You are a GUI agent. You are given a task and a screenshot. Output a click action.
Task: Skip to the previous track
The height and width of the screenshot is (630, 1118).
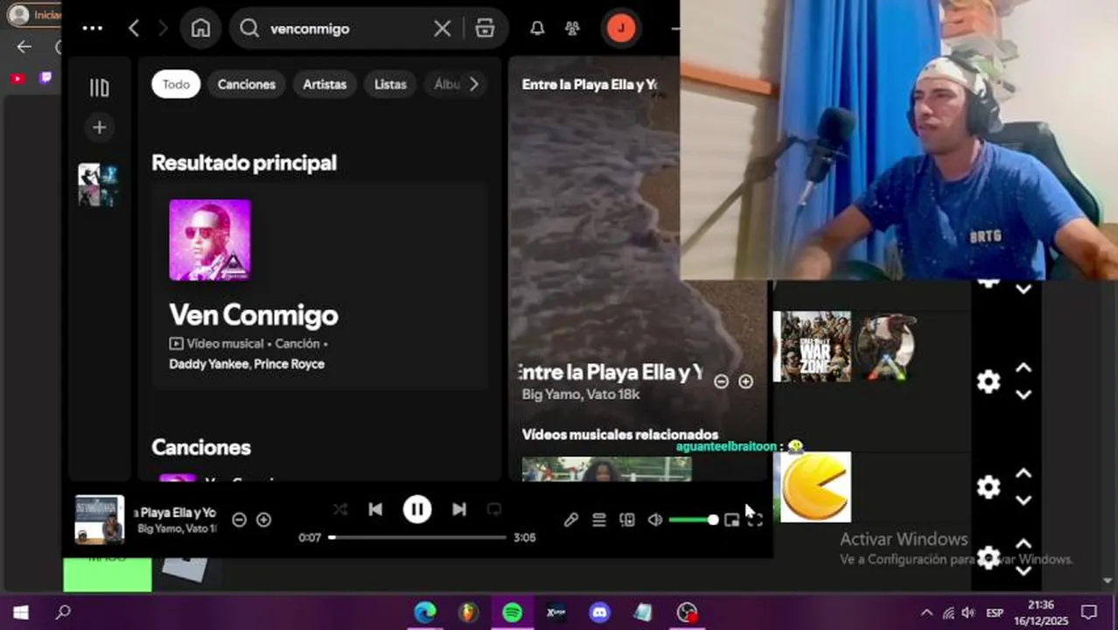[375, 509]
